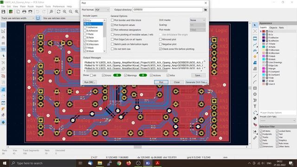Enable Plot border and title block

coord(112,20)
